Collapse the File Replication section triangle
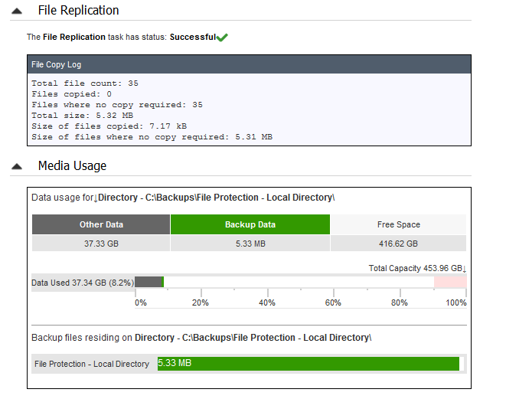Screen dimensions: 506x399 click(x=17, y=11)
